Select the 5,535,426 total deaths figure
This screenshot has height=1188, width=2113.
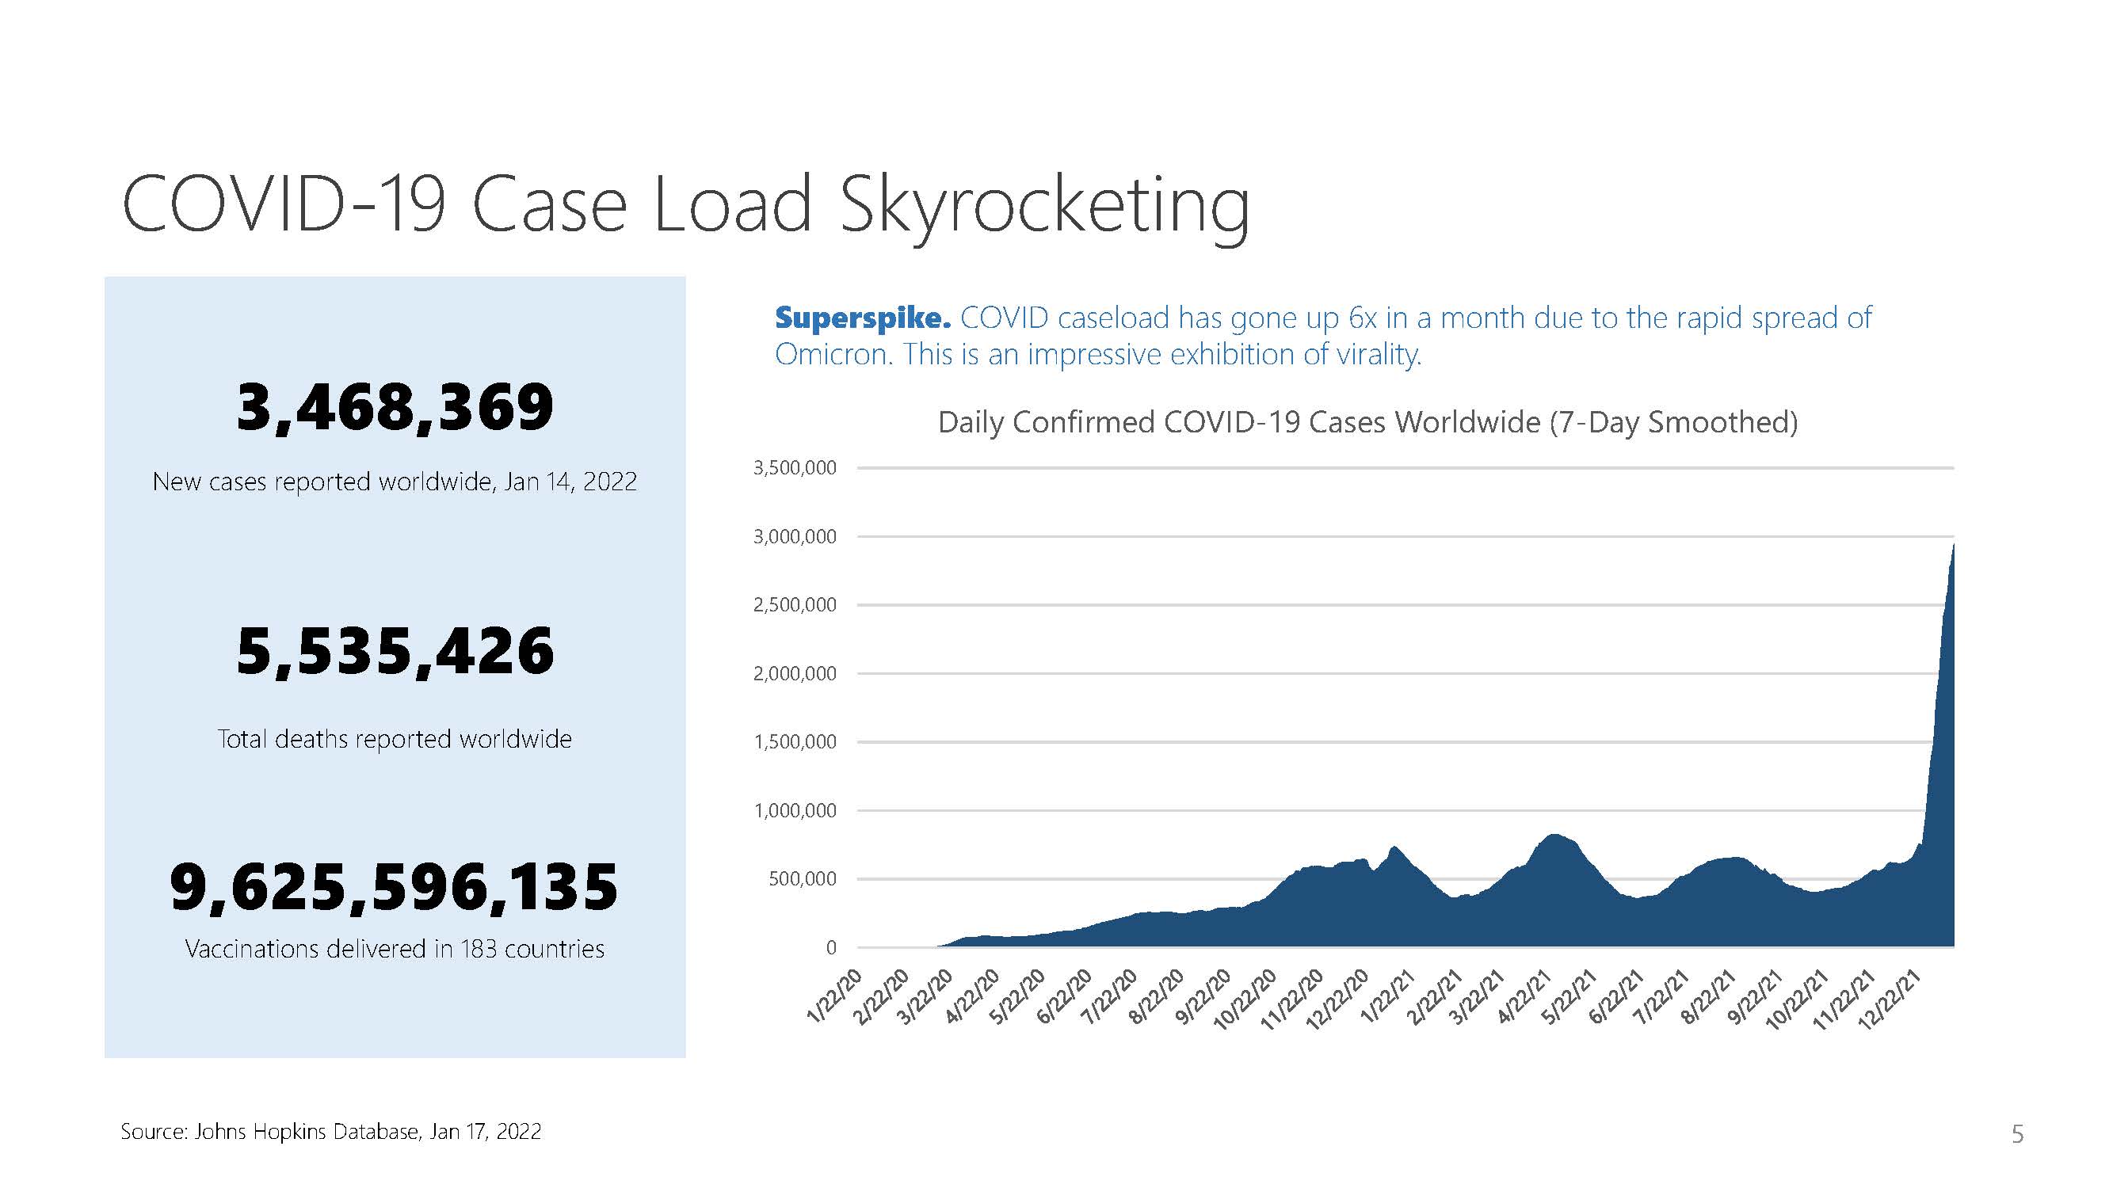pos(395,652)
